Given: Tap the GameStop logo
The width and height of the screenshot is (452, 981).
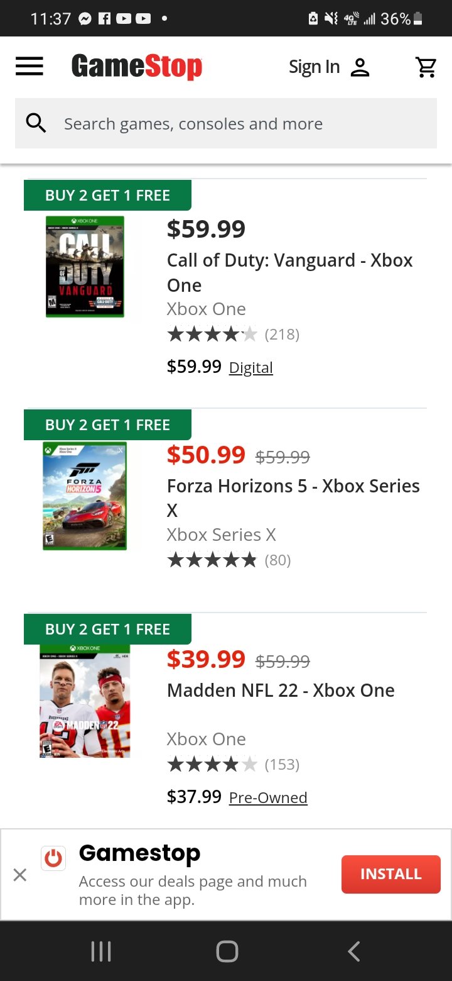Looking at the screenshot, I should point(137,67).
